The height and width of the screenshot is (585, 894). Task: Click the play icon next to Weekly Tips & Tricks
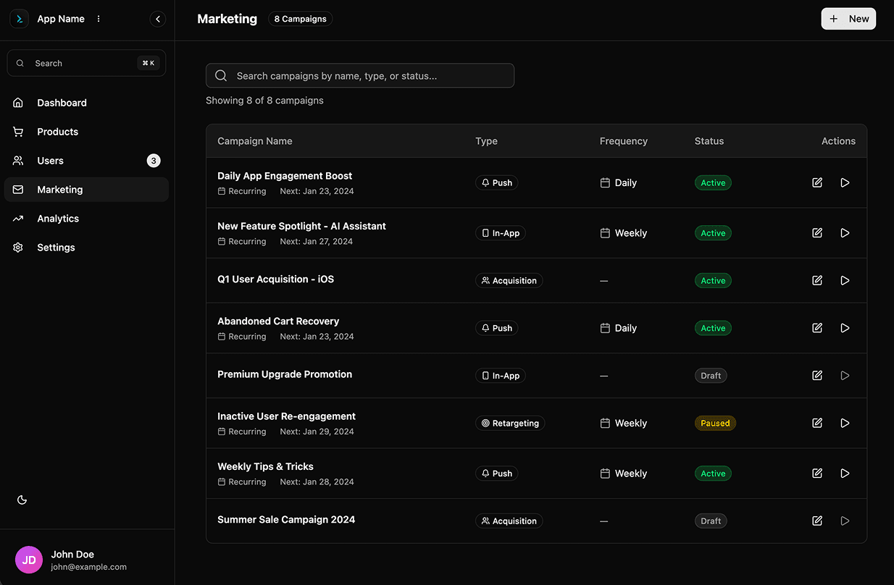[x=845, y=473]
